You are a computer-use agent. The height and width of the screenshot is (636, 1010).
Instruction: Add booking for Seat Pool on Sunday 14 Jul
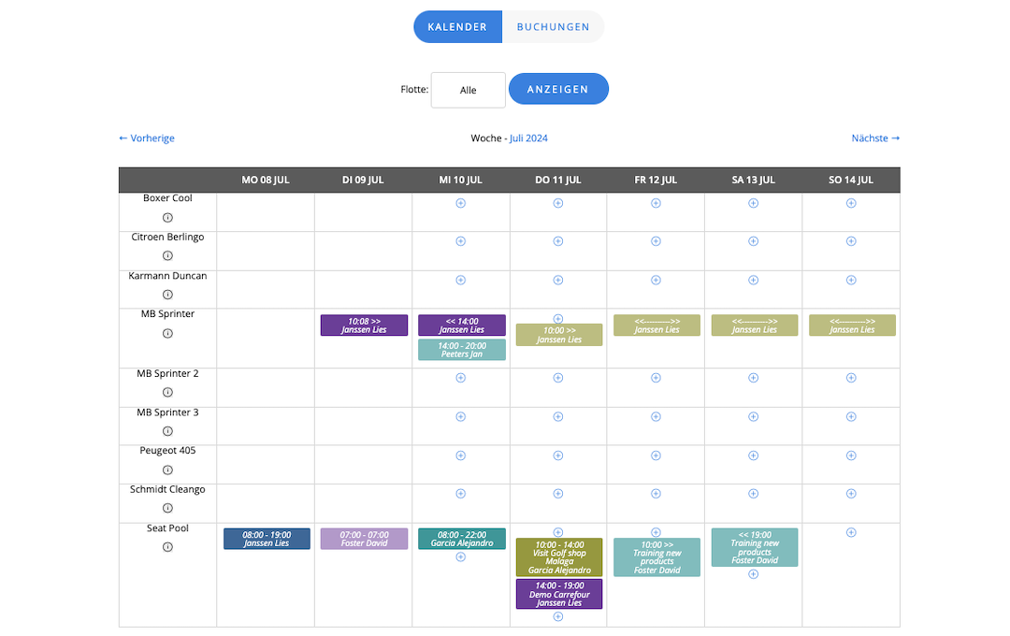pyautogui.click(x=851, y=532)
